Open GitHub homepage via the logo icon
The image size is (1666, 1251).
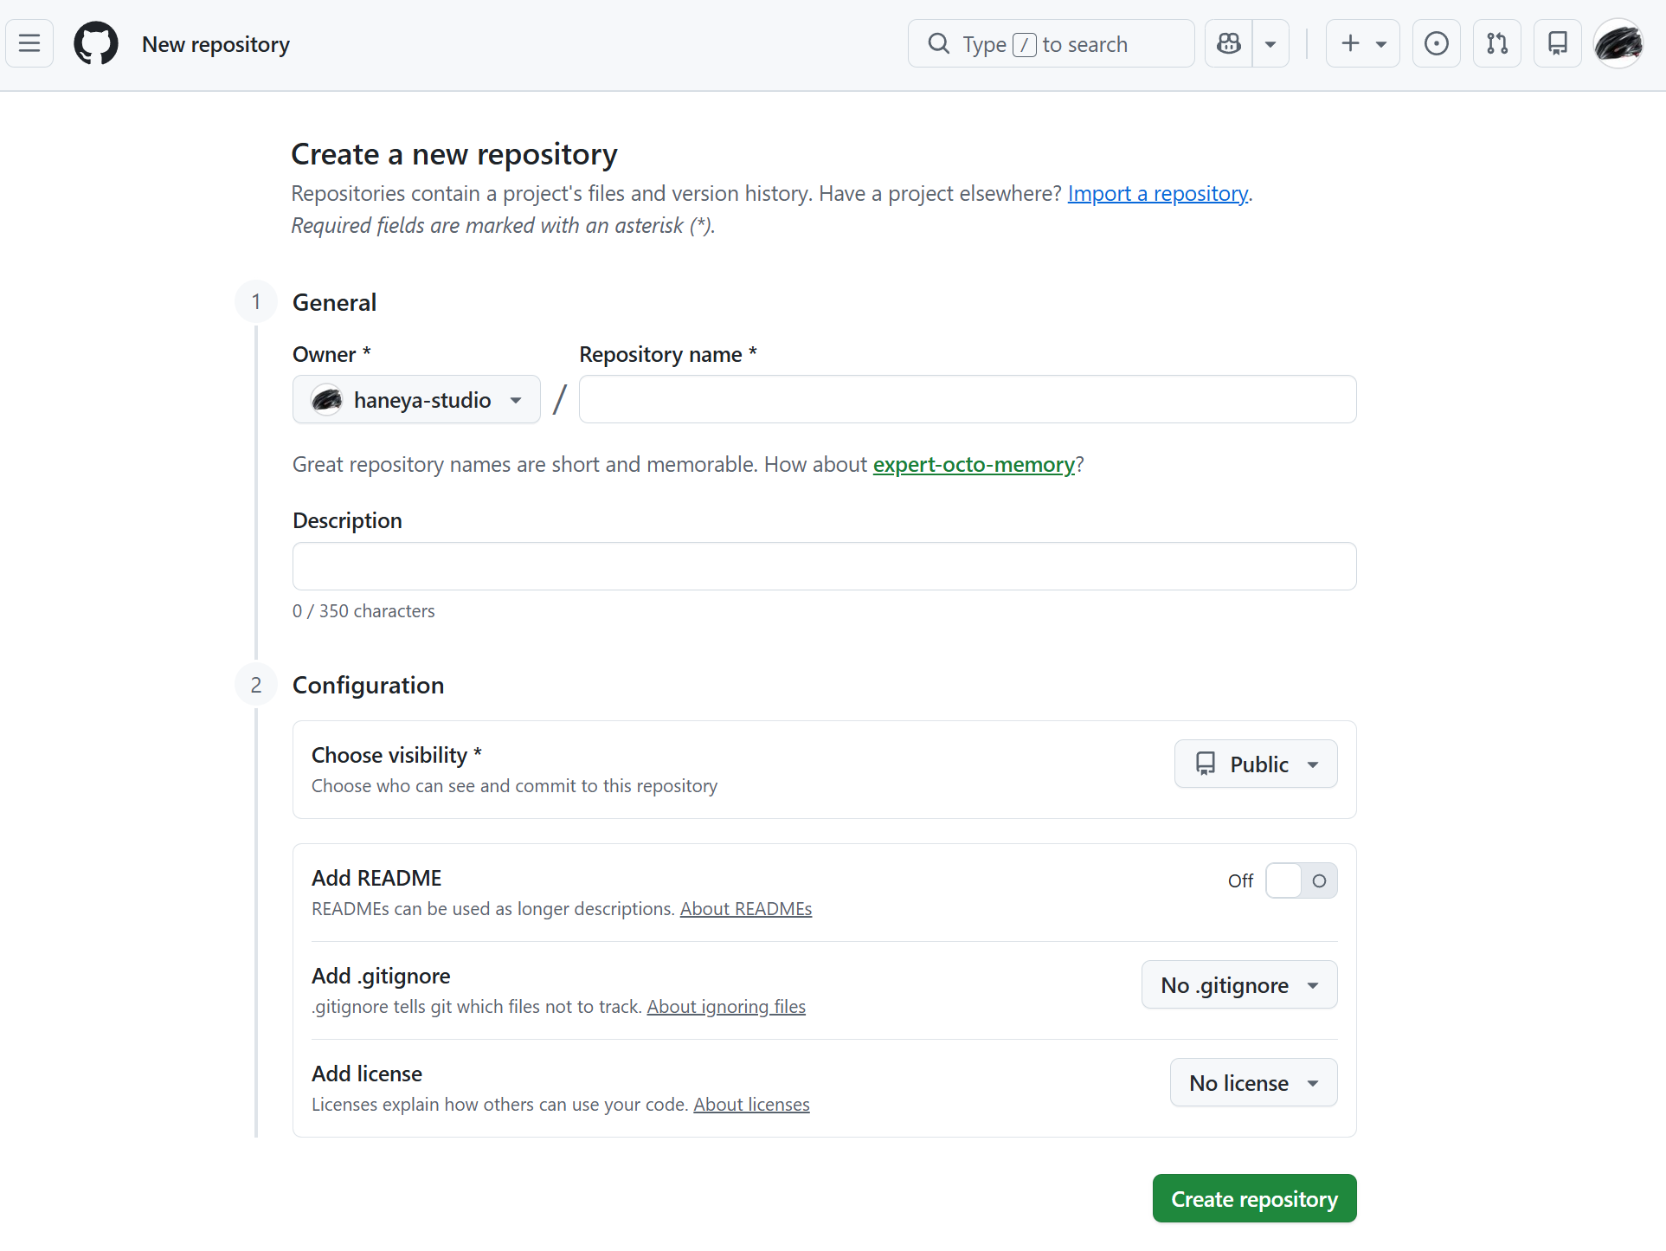pos(95,43)
